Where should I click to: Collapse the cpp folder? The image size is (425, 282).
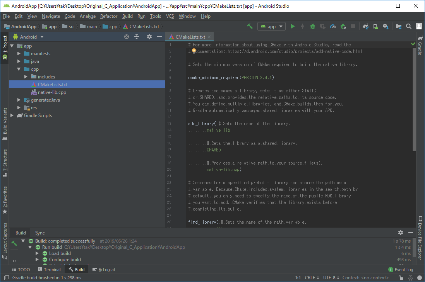point(19,69)
